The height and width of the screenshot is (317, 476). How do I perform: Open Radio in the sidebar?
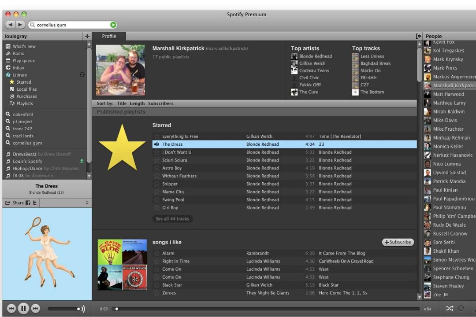pos(18,53)
